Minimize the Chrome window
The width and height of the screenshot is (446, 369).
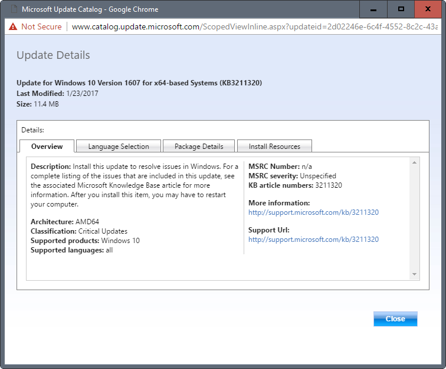(373, 9)
